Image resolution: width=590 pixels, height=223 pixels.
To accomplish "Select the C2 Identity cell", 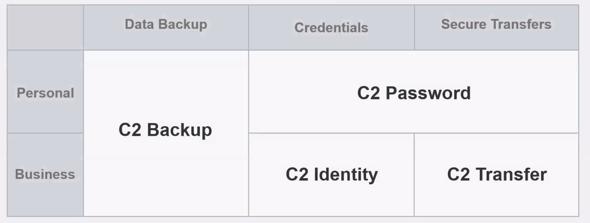I will pyautogui.click(x=331, y=175).
